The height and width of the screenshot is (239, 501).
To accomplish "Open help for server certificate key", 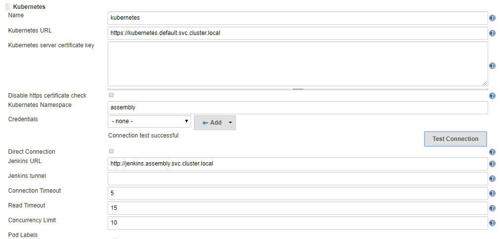I will 492,66.
